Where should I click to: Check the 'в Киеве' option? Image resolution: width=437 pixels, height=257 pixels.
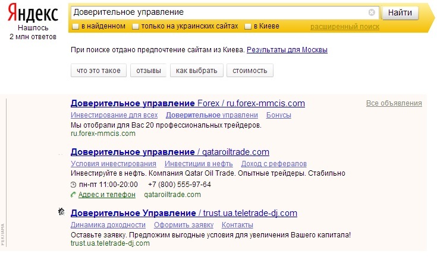click(248, 27)
